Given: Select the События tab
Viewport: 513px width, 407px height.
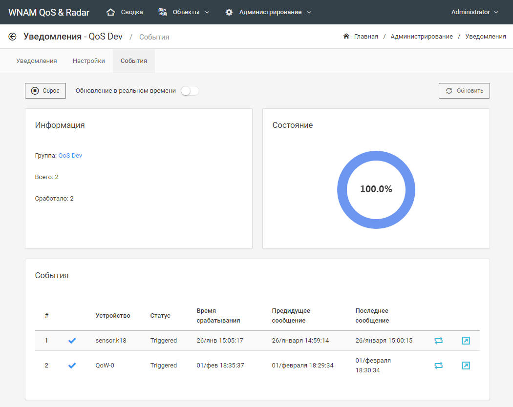Looking at the screenshot, I should [x=134, y=61].
